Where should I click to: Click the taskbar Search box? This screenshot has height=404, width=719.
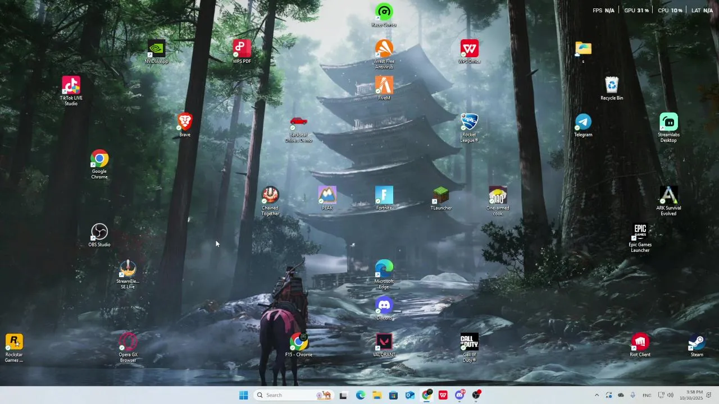tap(294, 395)
